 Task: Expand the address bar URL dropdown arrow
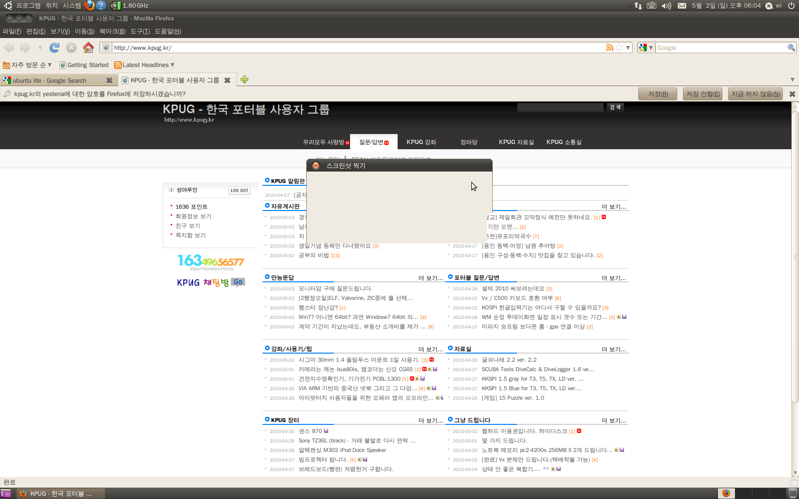tap(628, 48)
